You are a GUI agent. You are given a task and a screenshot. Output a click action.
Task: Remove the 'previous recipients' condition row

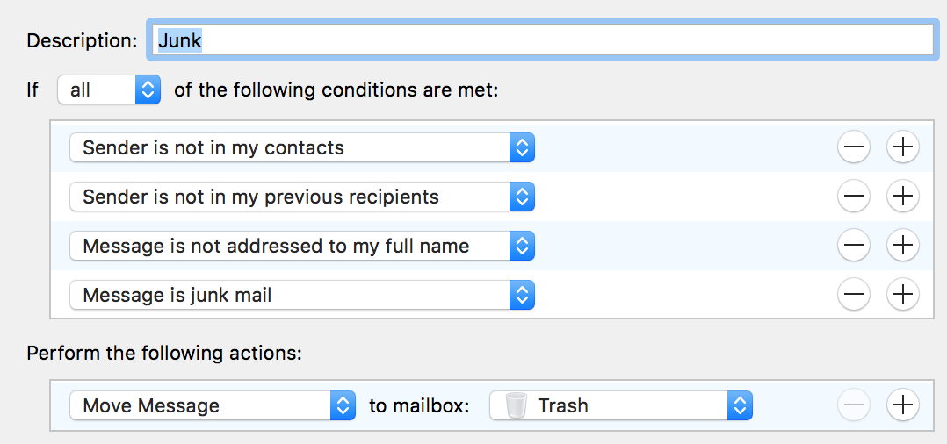pyautogui.click(x=854, y=197)
